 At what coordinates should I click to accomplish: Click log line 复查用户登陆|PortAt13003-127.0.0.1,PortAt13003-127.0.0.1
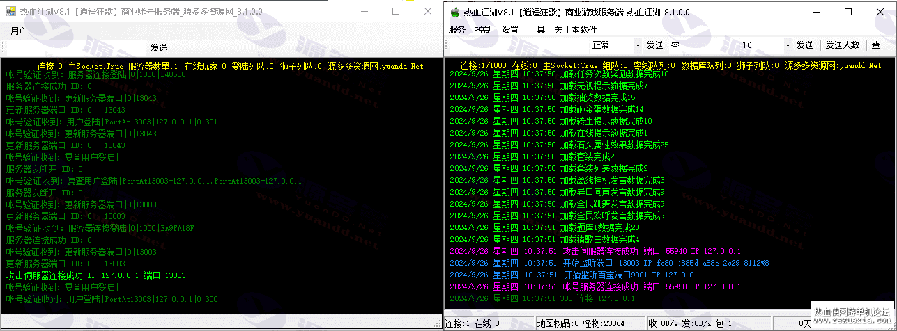pos(154,181)
